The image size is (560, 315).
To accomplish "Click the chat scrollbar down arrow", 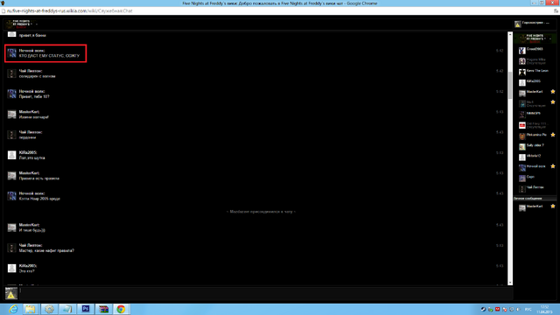I will pos(510,283).
